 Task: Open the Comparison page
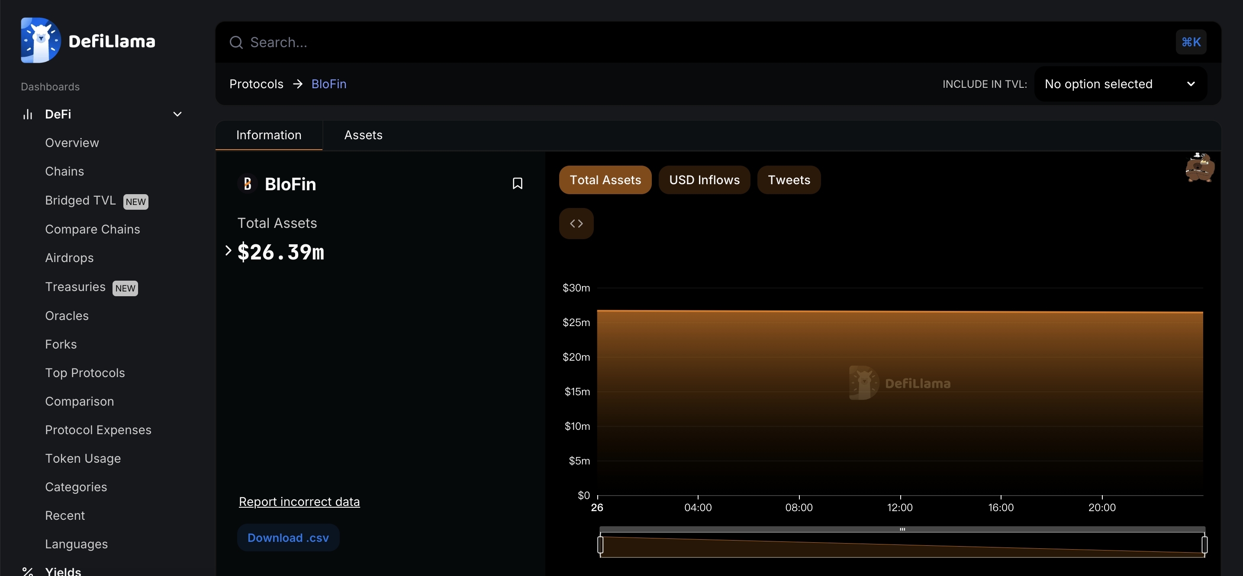[x=79, y=401]
